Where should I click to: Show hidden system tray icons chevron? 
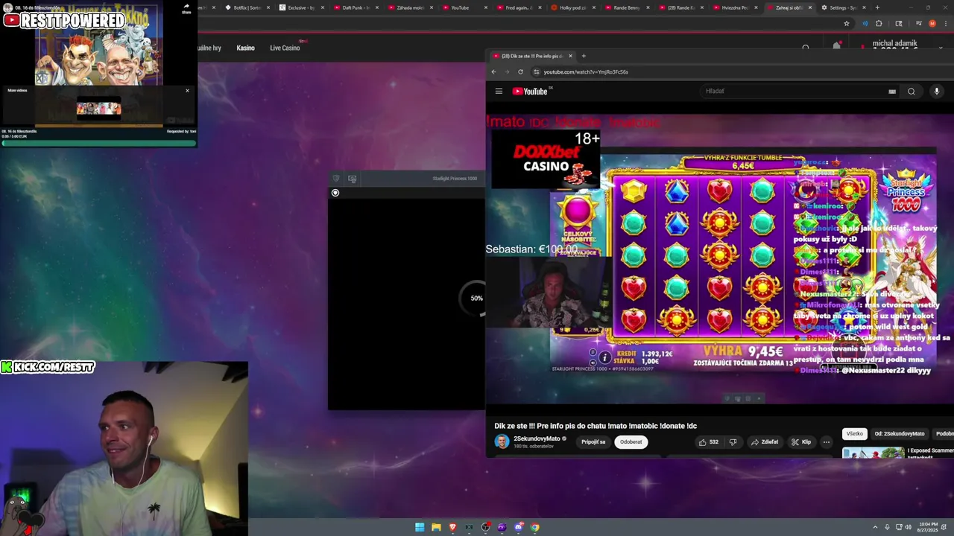click(875, 527)
